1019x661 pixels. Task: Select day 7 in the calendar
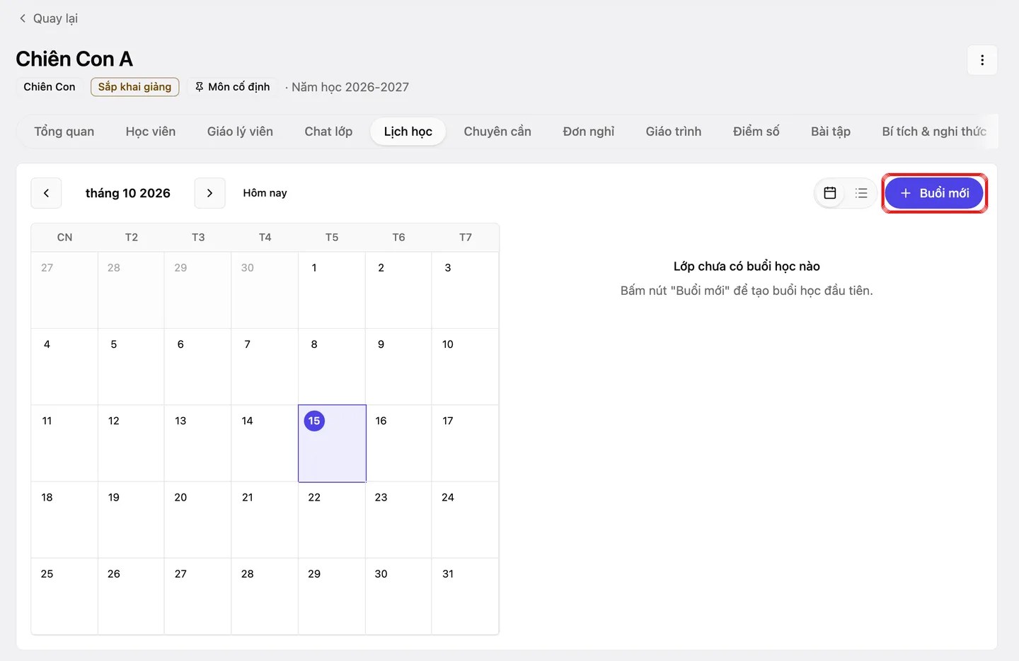[265, 367]
